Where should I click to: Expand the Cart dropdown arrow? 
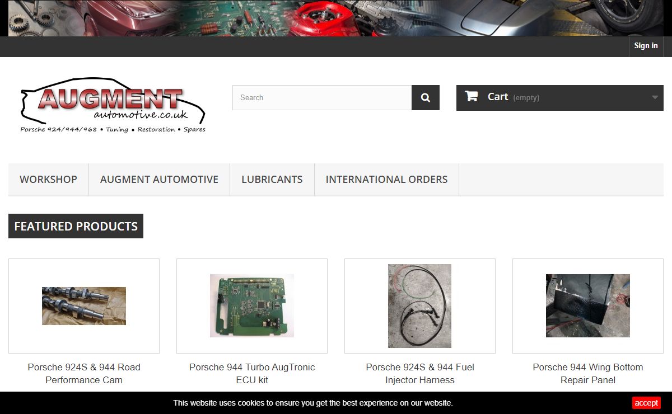click(655, 97)
